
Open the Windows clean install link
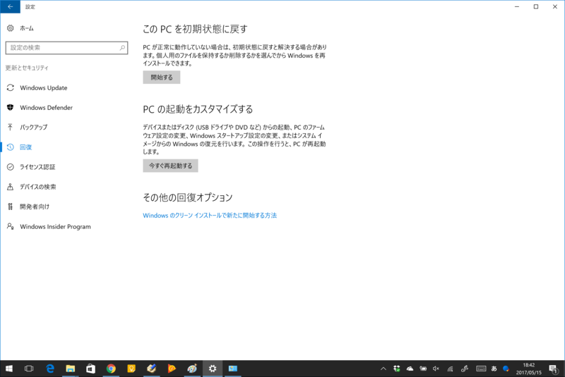210,215
